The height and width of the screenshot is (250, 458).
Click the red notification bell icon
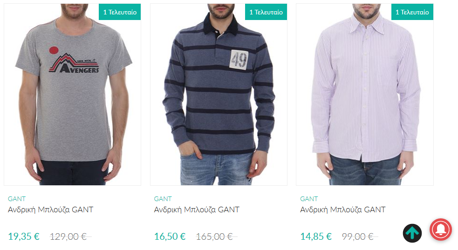tap(440, 230)
